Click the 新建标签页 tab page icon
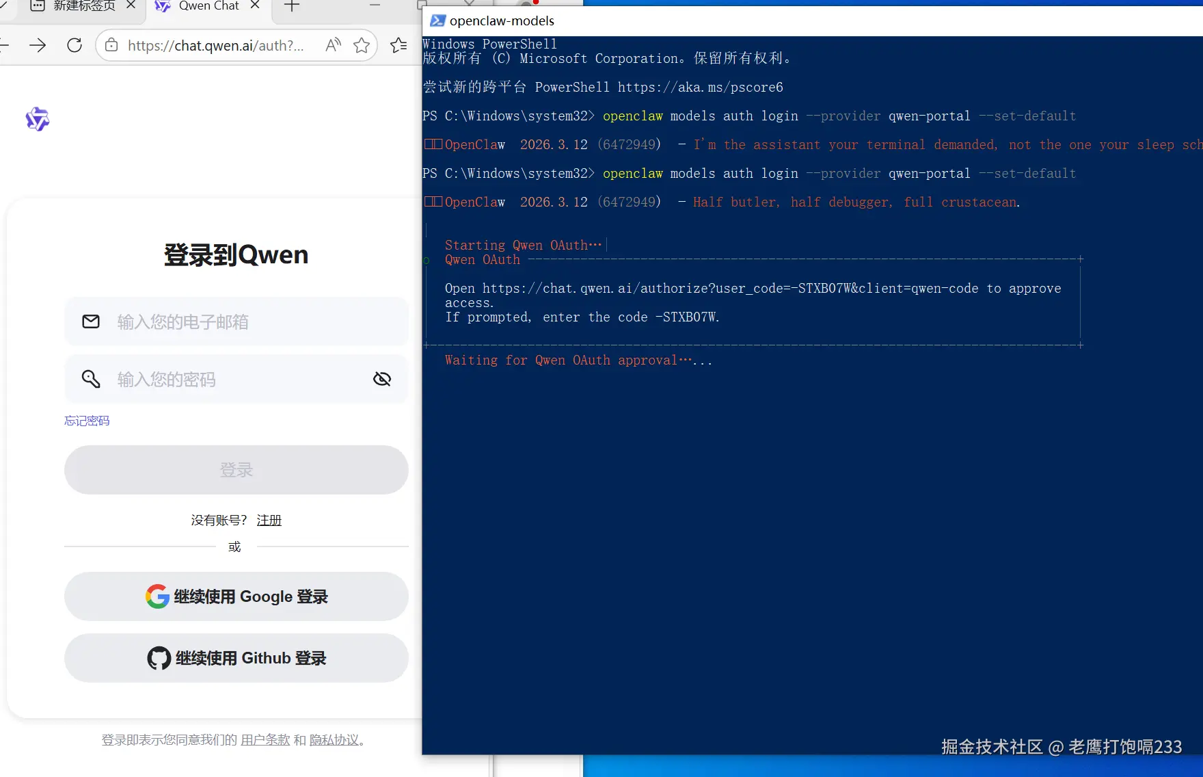The width and height of the screenshot is (1203, 777). click(x=38, y=5)
